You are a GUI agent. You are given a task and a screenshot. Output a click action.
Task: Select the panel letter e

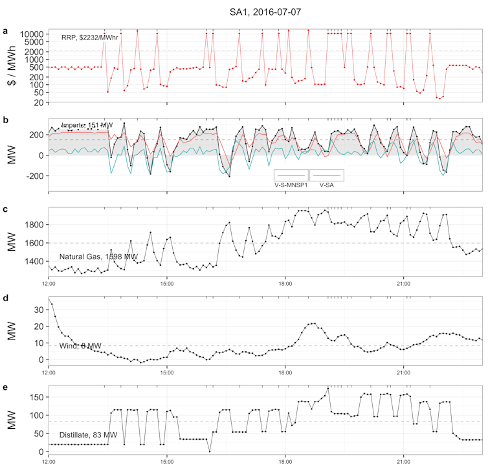(6, 387)
